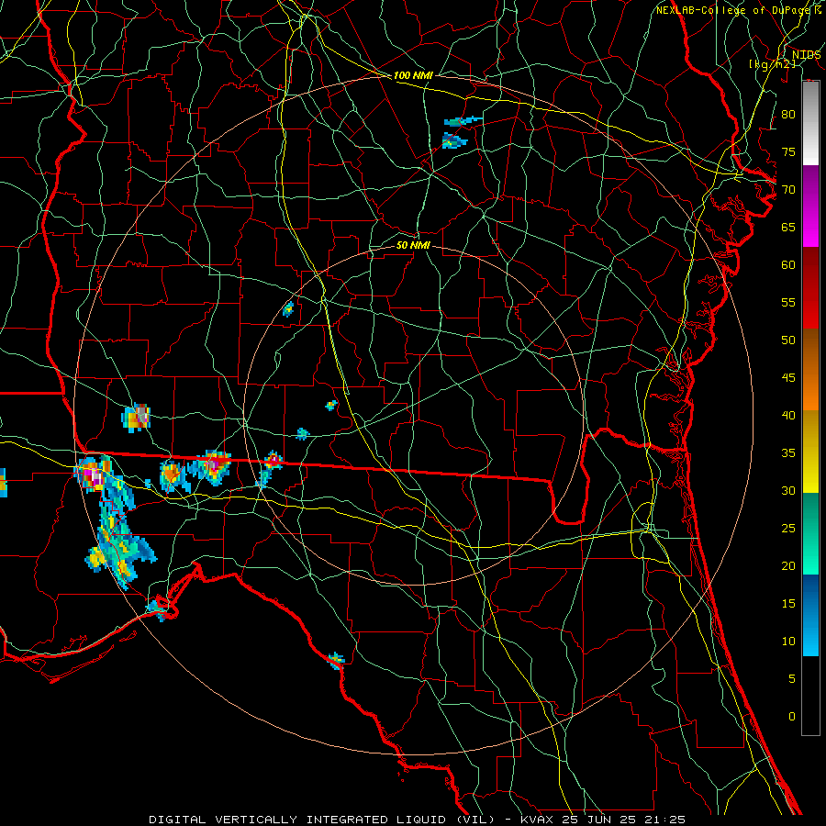Select the dark red segment of the color bar

(810, 288)
